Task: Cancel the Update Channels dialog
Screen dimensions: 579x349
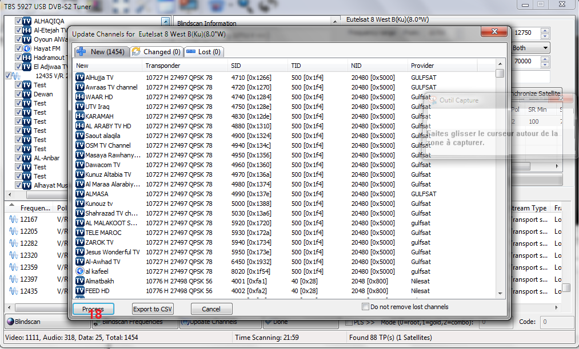Action: pyautogui.click(x=211, y=309)
